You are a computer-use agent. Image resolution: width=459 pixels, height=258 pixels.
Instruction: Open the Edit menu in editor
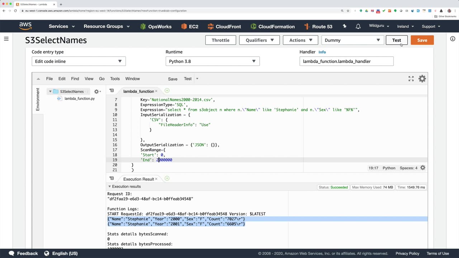62,79
